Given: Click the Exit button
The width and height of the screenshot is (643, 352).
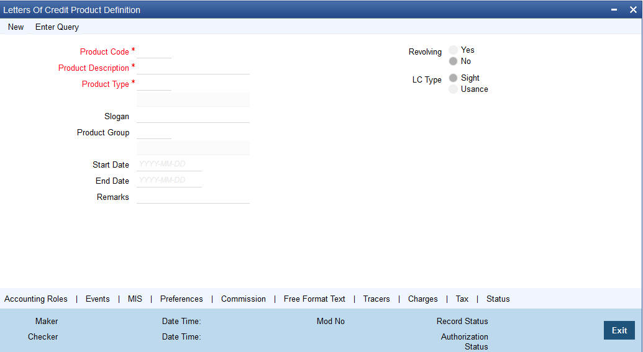Looking at the screenshot, I should [619, 330].
